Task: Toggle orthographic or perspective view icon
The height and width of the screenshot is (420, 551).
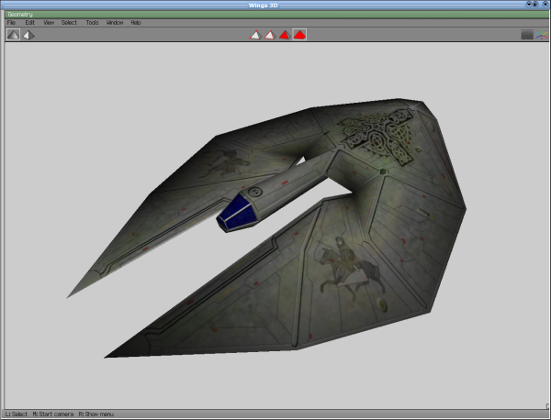Action: [28, 35]
